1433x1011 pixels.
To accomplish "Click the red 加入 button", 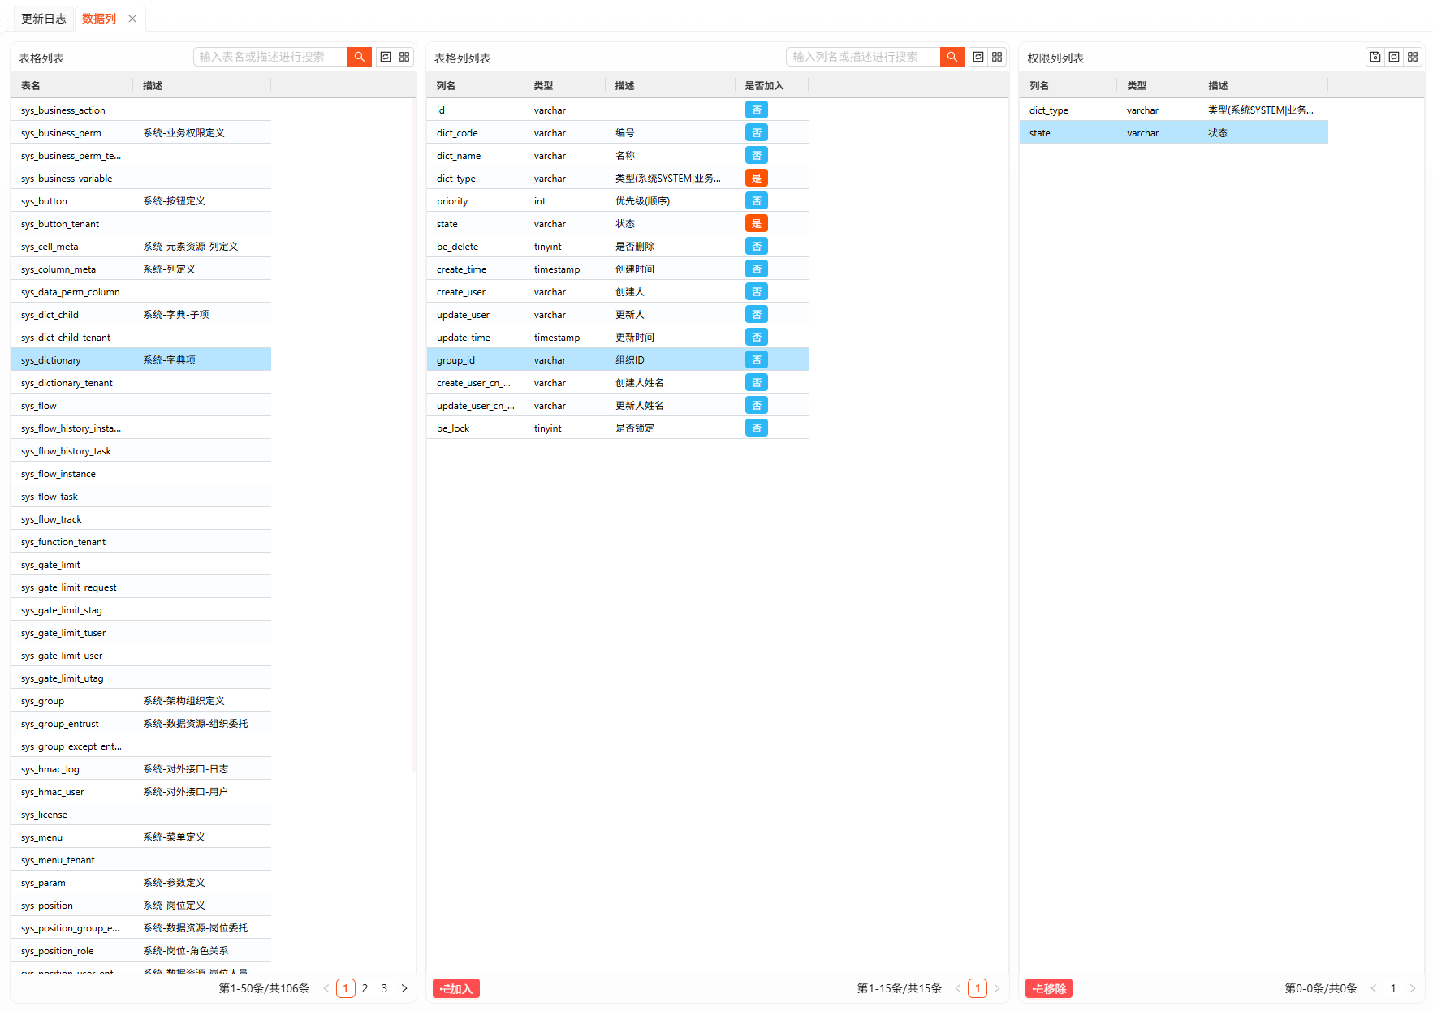I will (x=456, y=988).
